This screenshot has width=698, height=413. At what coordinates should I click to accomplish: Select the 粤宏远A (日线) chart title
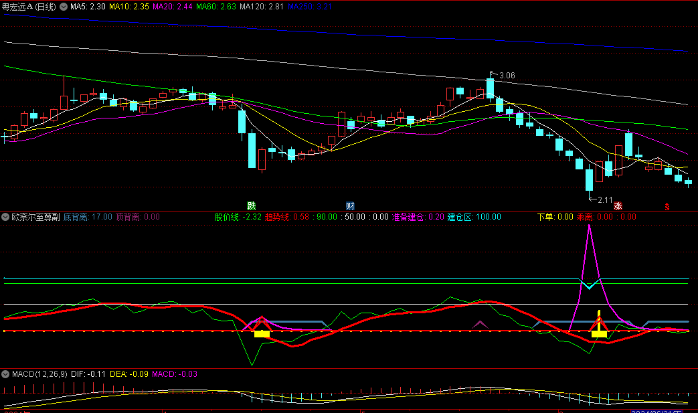(29, 7)
